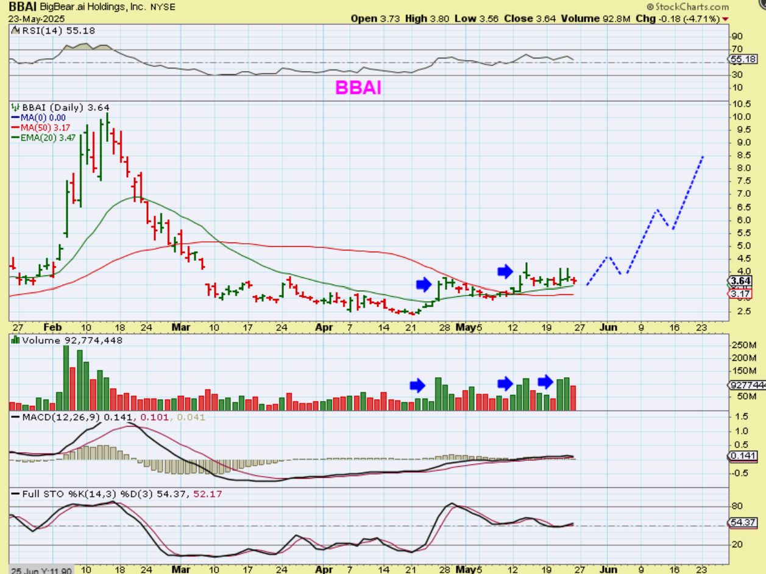766x574 pixels.
Task: Click the MA(50) 3.17 legend entry
Action: (x=44, y=128)
